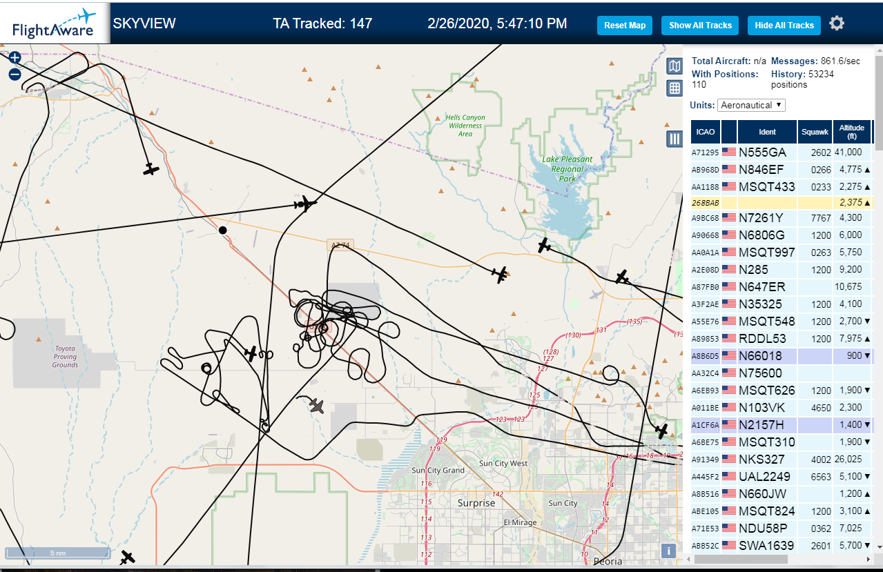This screenshot has width=883, height=572.
Task: Click Hide All Tracks
Action: (784, 26)
